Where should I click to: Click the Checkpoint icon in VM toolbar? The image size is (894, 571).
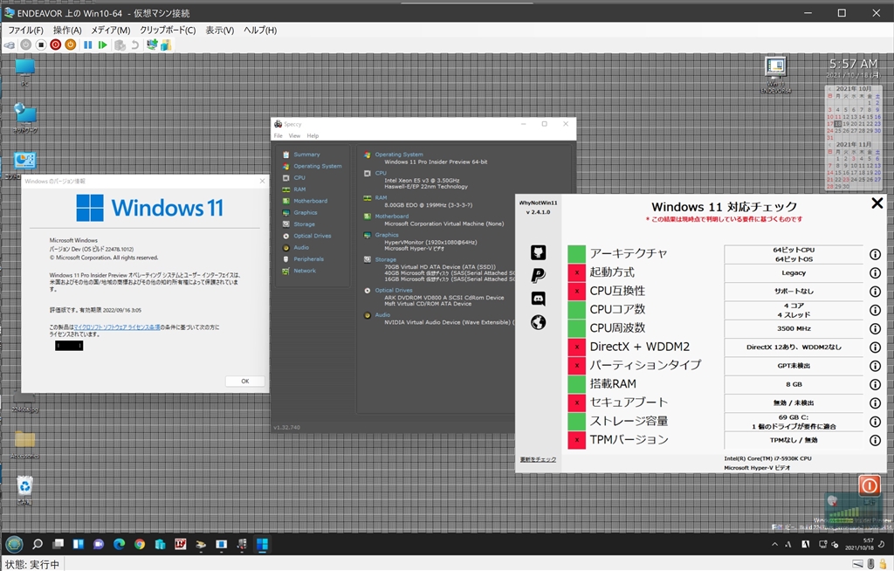pyautogui.click(x=120, y=45)
